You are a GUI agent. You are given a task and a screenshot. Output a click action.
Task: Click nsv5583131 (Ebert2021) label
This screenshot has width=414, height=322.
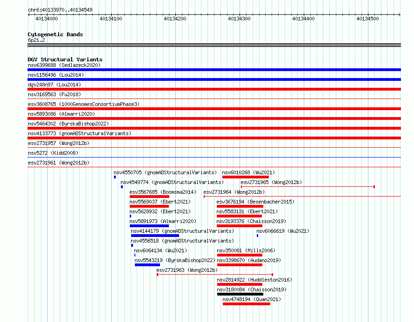(247, 211)
